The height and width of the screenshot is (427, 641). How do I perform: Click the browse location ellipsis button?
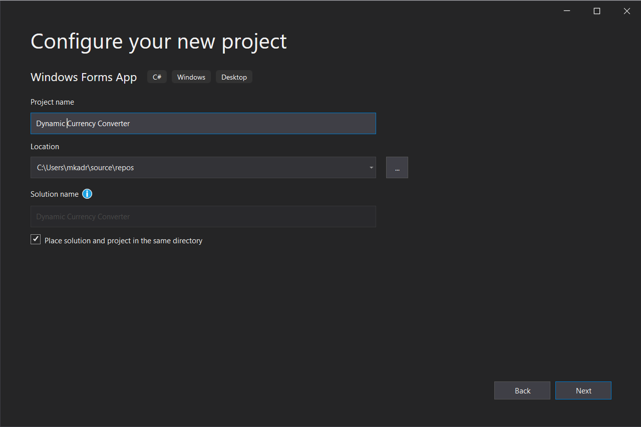tap(397, 168)
